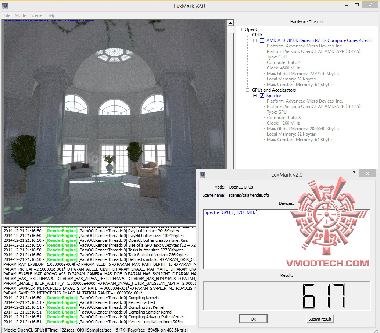Maximize the LuxMark main window

(357, 4)
